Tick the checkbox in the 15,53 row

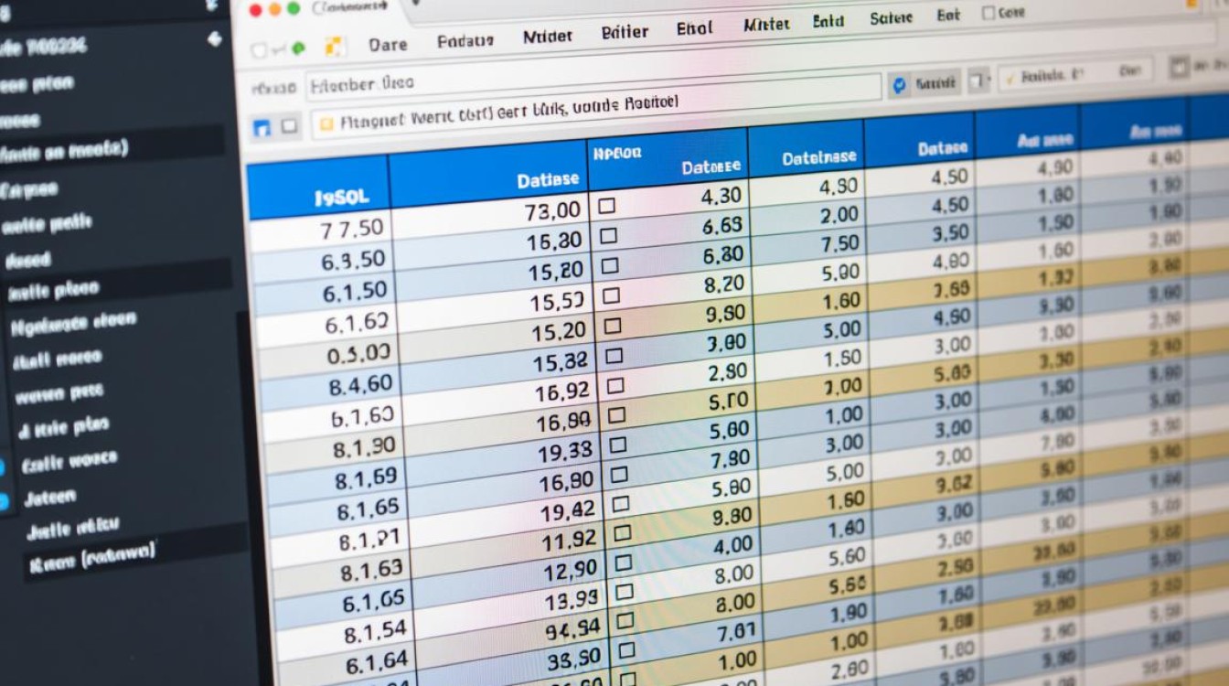point(611,295)
